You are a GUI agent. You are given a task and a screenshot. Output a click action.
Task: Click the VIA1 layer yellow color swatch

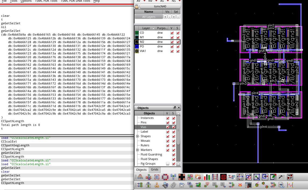point(137,51)
